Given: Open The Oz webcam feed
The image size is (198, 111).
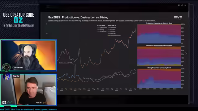Looking at the screenshot, I should point(28,90).
